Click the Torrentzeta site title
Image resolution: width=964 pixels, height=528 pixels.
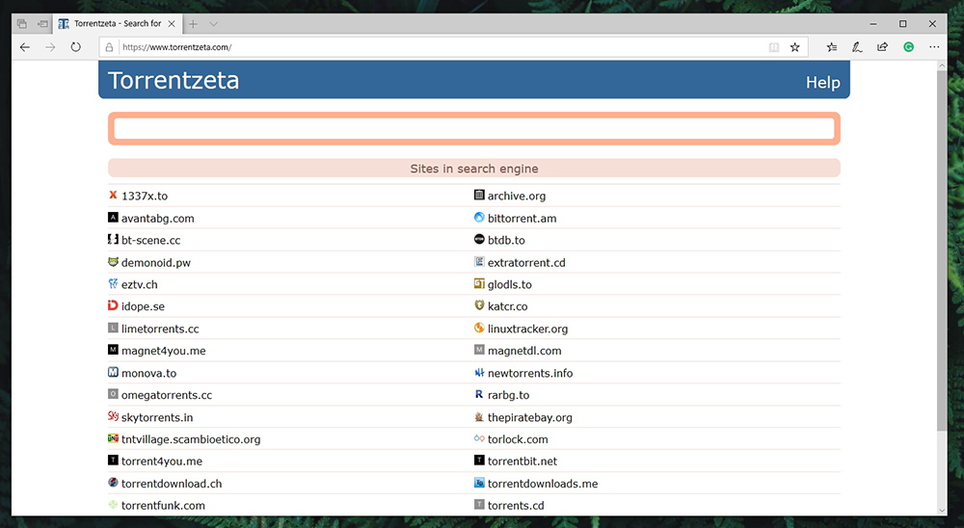(x=174, y=81)
